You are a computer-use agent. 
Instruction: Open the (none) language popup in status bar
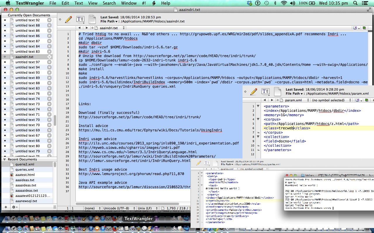(92, 208)
